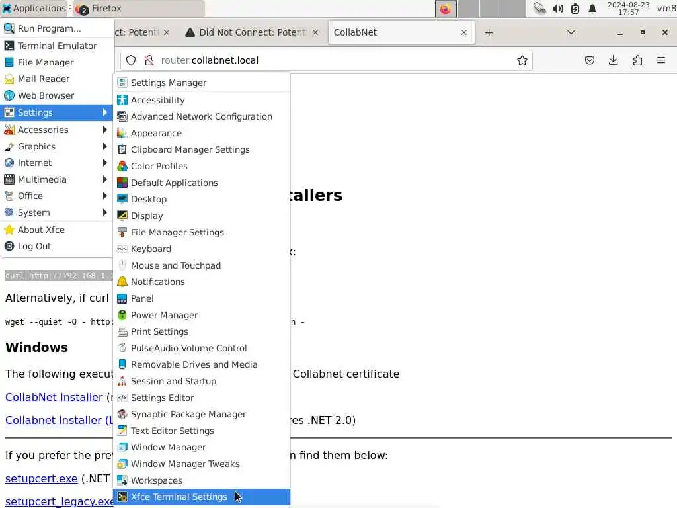Viewport: 677px width, 508px height.
Task: Expand the Graphics submenu
Action: click(x=57, y=146)
